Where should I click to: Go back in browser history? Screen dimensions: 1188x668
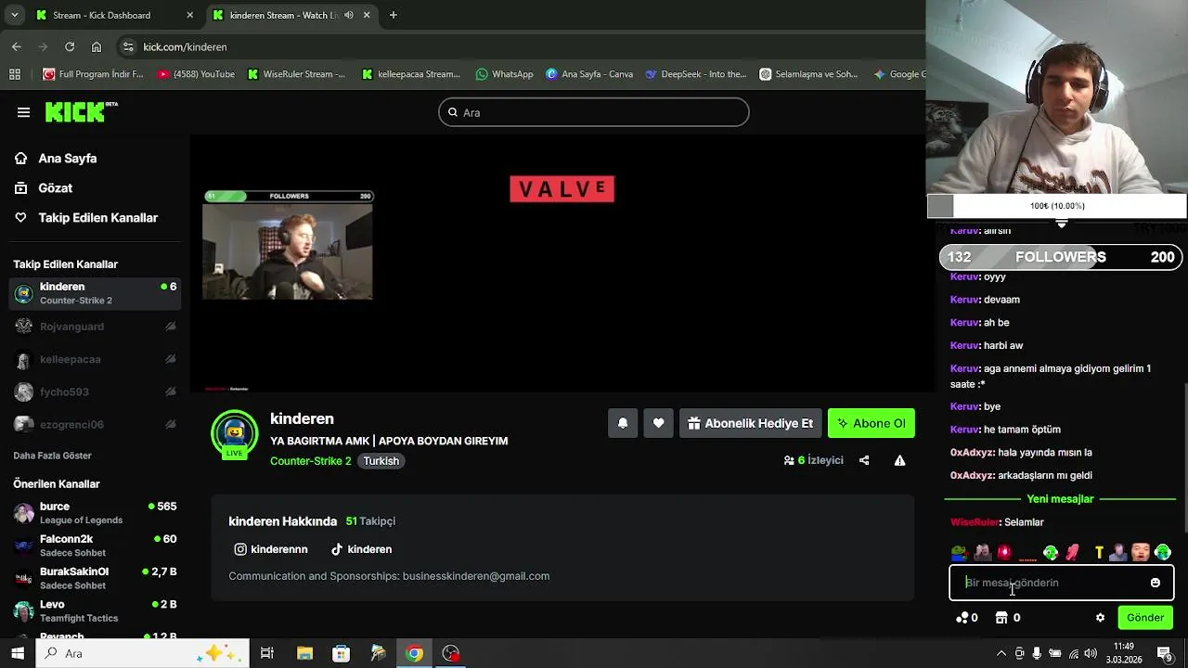click(x=17, y=46)
